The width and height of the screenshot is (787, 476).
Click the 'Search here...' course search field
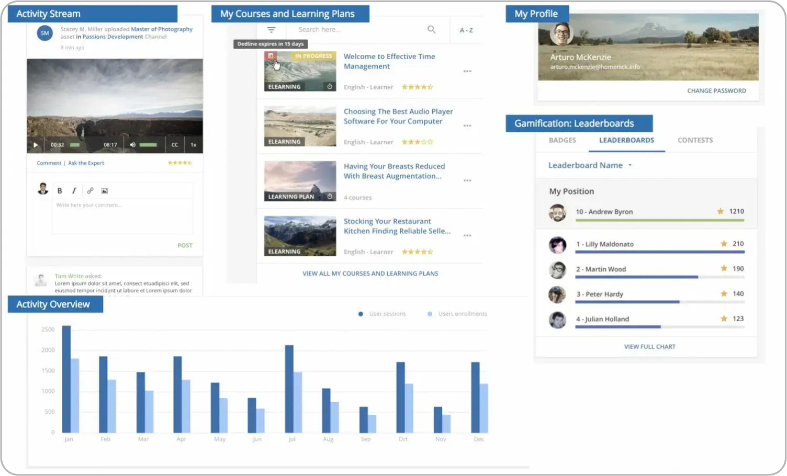tap(356, 30)
